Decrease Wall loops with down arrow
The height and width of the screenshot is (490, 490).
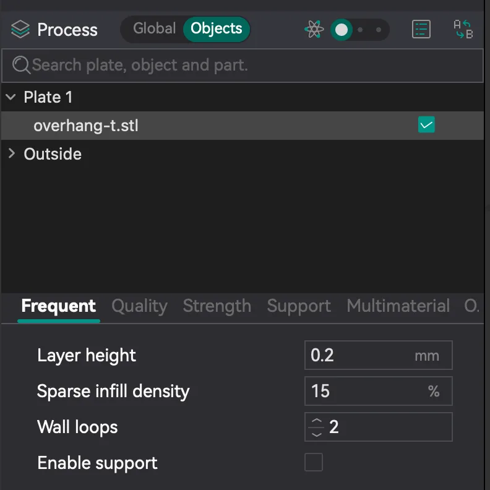(317, 434)
